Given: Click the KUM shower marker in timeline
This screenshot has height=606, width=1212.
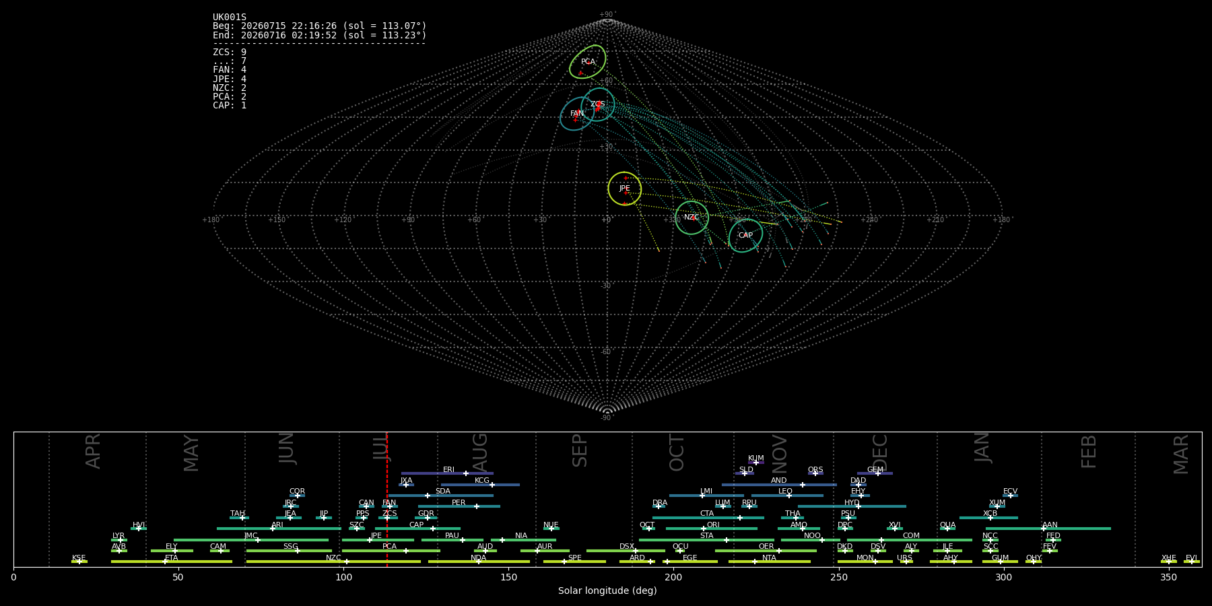Looking at the screenshot, I should click(755, 463).
